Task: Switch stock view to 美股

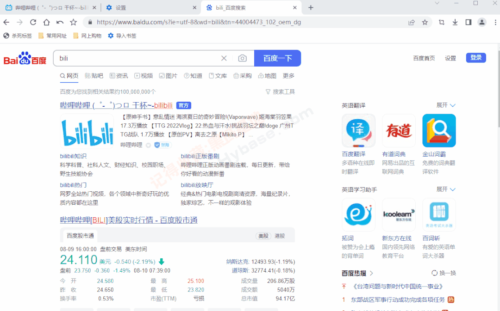Action: tap(263, 236)
